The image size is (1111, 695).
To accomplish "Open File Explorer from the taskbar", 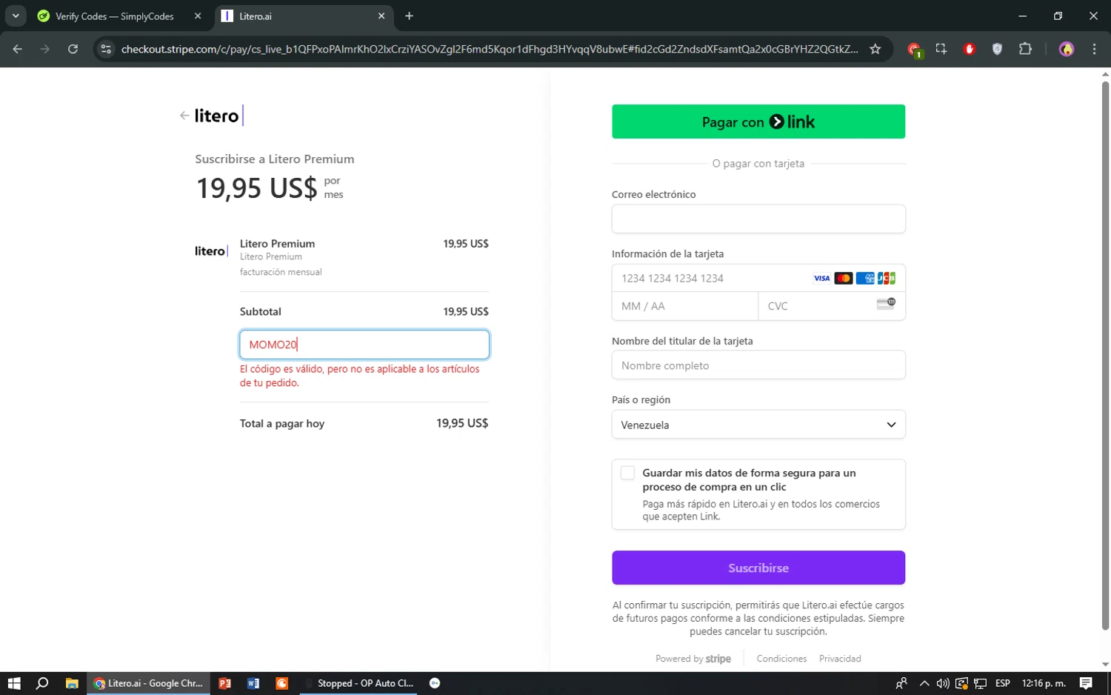I will pyautogui.click(x=72, y=683).
